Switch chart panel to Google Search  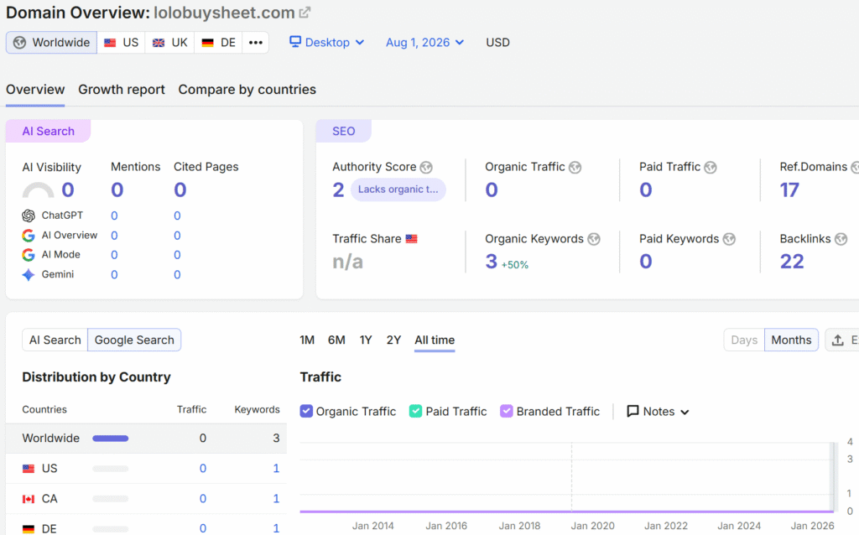(134, 340)
